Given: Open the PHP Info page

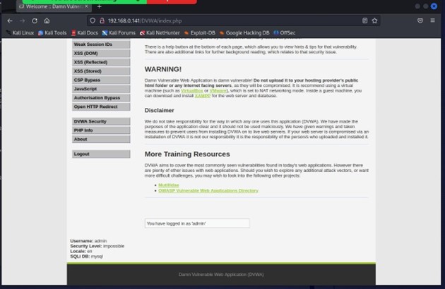Looking at the screenshot, I should pos(101,130).
